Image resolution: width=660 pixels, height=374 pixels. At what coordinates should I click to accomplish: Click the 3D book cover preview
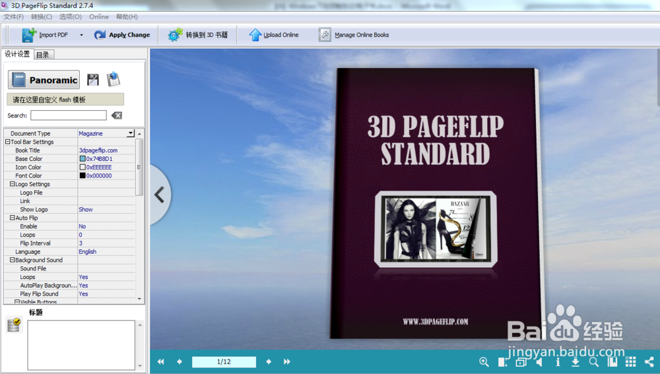tap(436, 203)
